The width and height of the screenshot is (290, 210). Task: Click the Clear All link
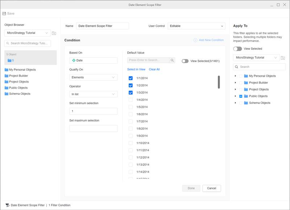tap(154, 70)
